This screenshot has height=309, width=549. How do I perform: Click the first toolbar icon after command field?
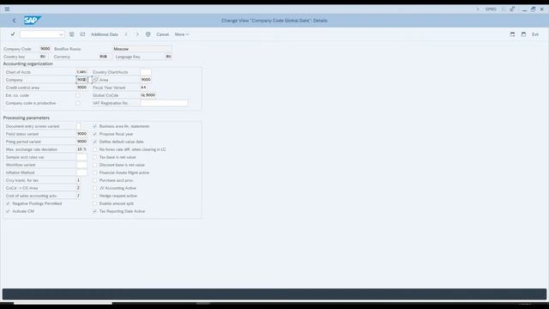[x=71, y=34]
